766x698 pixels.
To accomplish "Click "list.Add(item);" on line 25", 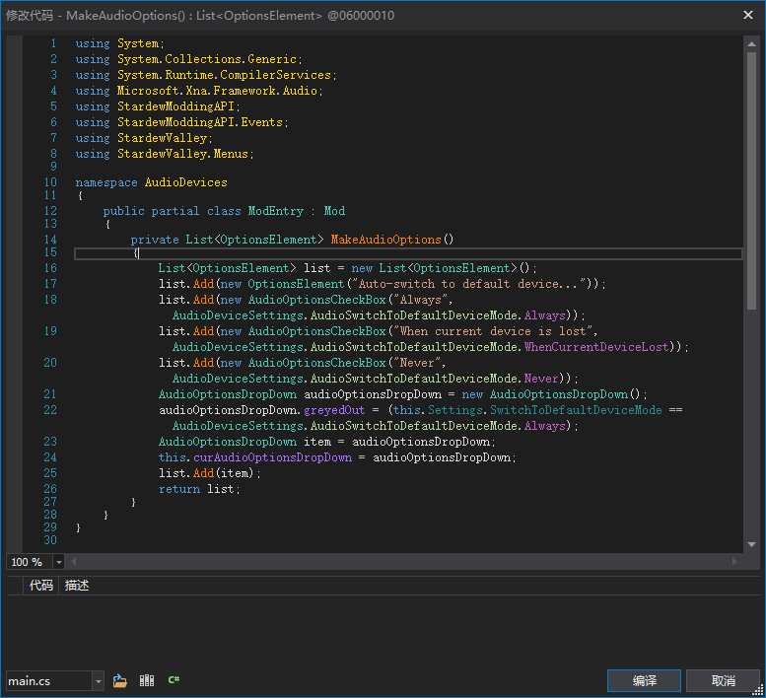I will 210,473.
